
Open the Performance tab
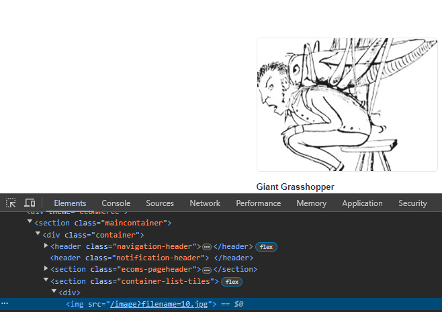click(x=258, y=203)
